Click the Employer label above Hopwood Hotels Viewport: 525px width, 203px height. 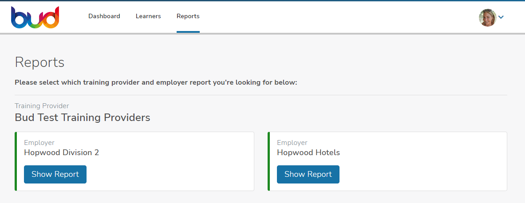click(x=292, y=143)
